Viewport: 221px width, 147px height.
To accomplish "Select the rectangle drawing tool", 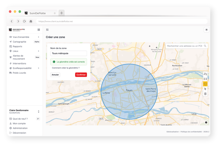I will (205, 79).
